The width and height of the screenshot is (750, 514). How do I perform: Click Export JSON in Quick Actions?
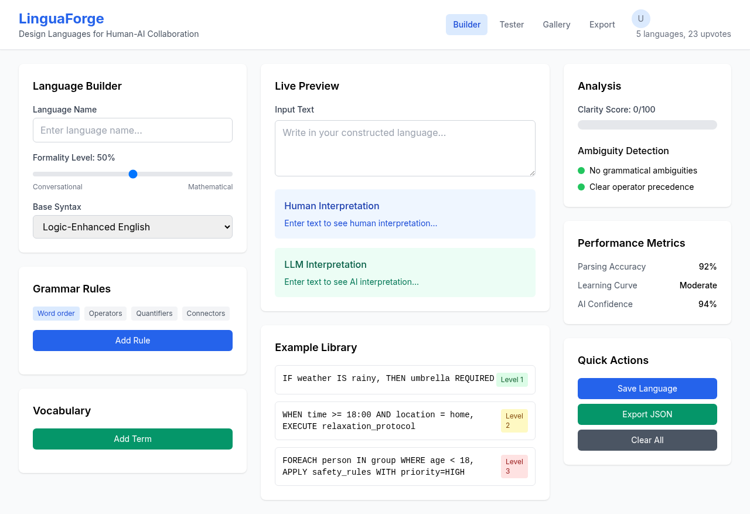point(647,414)
